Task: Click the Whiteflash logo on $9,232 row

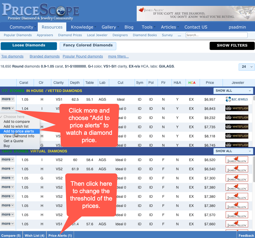Action: coord(237,117)
